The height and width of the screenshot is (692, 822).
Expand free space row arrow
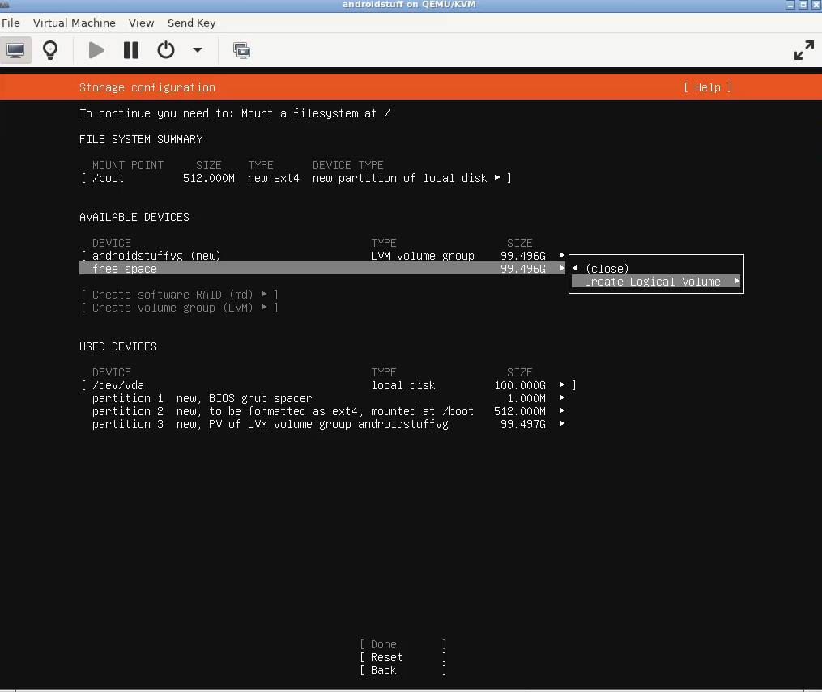coord(562,268)
